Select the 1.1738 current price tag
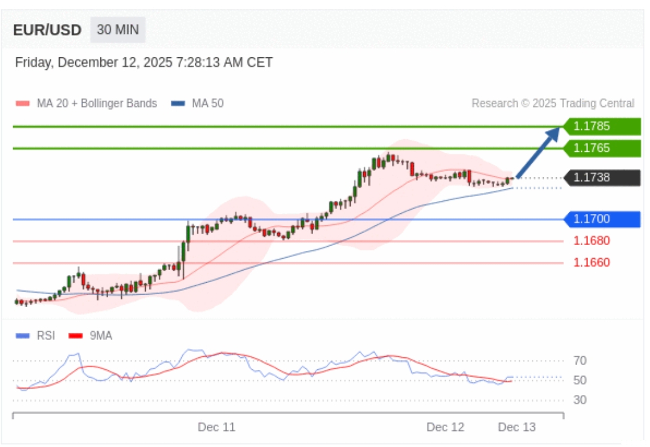The width and height of the screenshot is (650, 447). tap(602, 177)
